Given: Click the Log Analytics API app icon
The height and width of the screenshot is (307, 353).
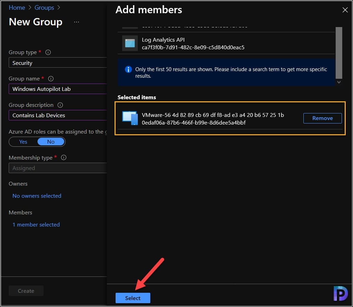Looking at the screenshot, I should click(x=130, y=43).
